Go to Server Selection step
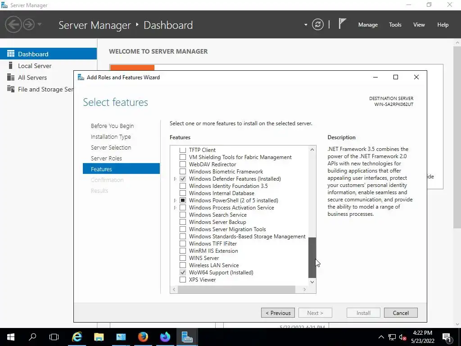This screenshot has width=461, height=346. [111, 148]
